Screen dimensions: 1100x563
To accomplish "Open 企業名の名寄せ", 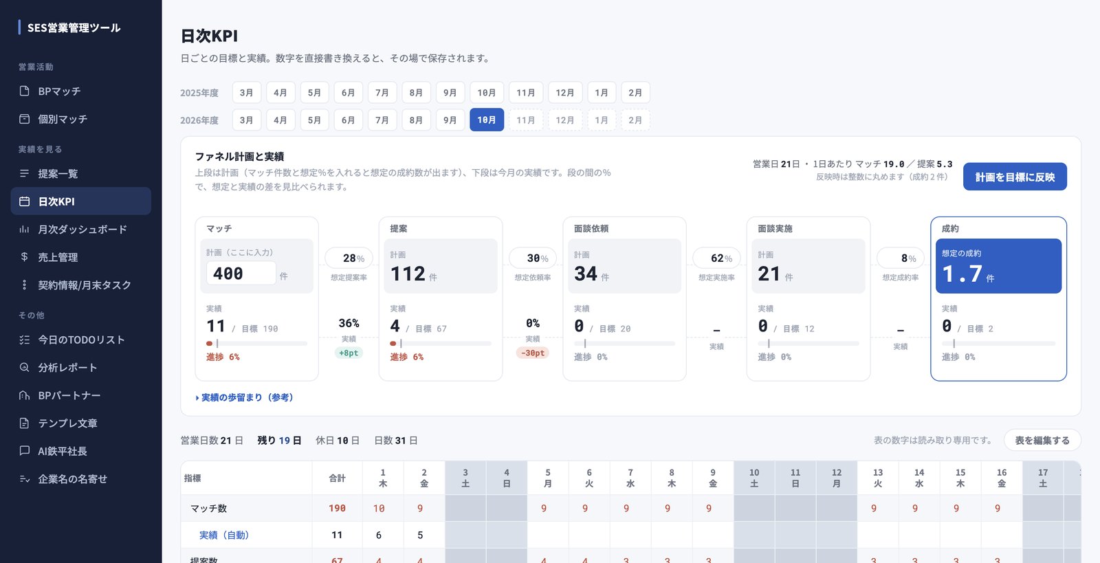I will click(81, 478).
